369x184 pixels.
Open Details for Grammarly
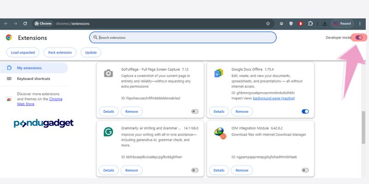click(x=108, y=170)
